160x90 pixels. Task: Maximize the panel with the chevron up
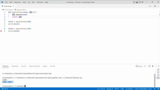pos(156,66)
